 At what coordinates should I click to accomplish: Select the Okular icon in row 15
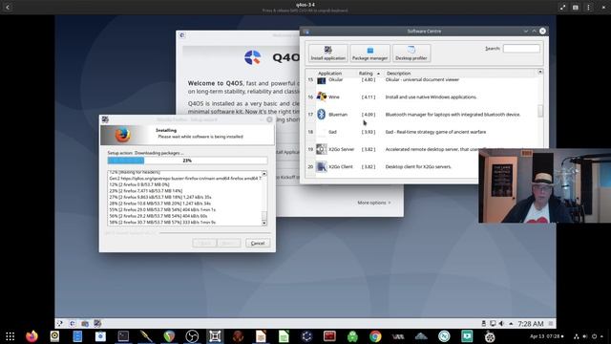(x=321, y=80)
